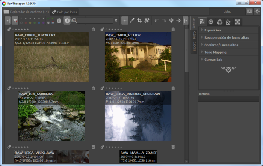Flip image vertically icon

coord(178,21)
